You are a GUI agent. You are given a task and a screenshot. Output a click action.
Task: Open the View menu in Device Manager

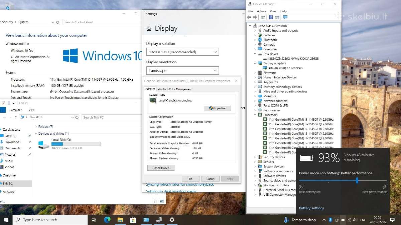(x=273, y=11)
